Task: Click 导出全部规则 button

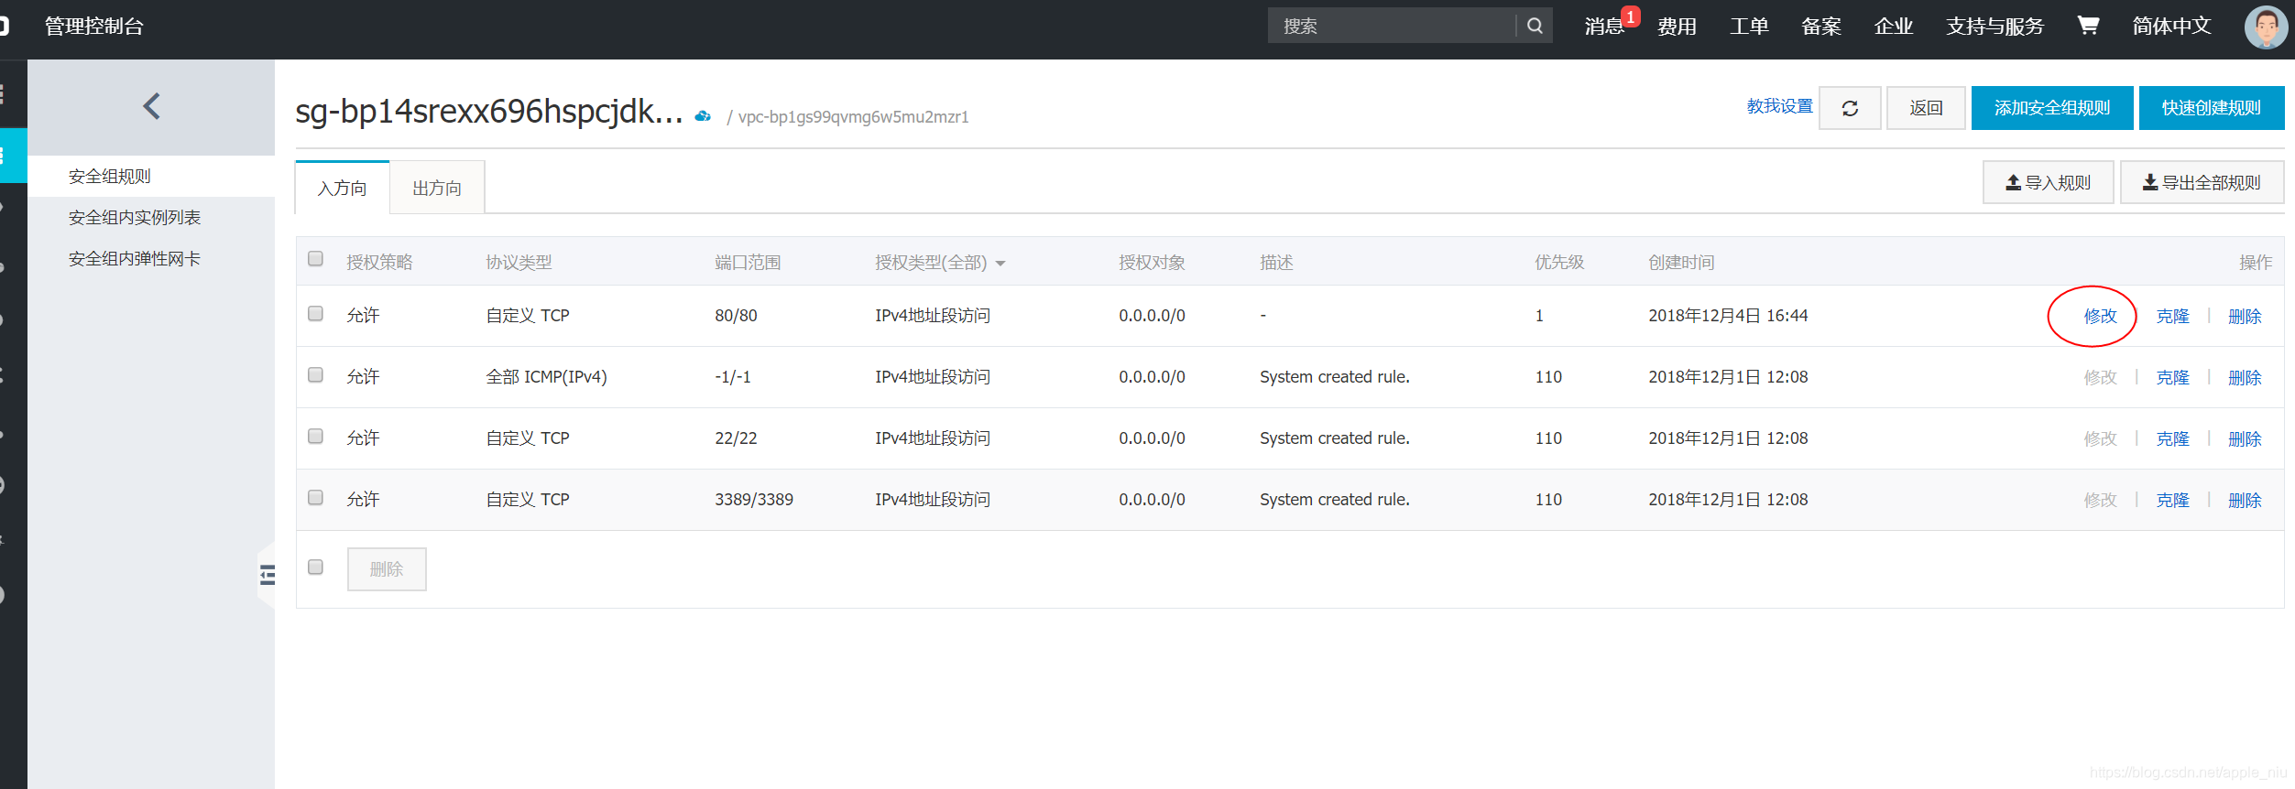Action: coord(2202,182)
